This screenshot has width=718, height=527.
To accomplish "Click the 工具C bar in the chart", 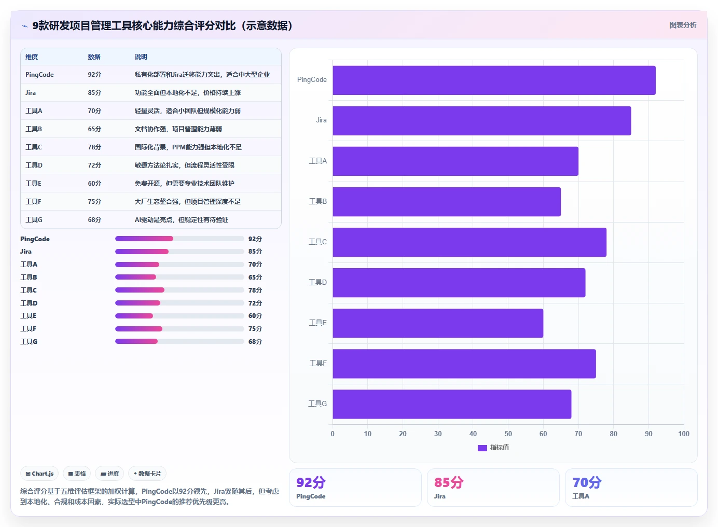I will [x=470, y=242].
